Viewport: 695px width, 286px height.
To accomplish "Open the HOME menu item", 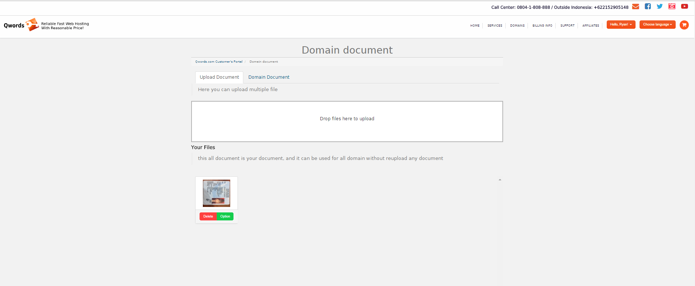I will click(x=475, y=26).
